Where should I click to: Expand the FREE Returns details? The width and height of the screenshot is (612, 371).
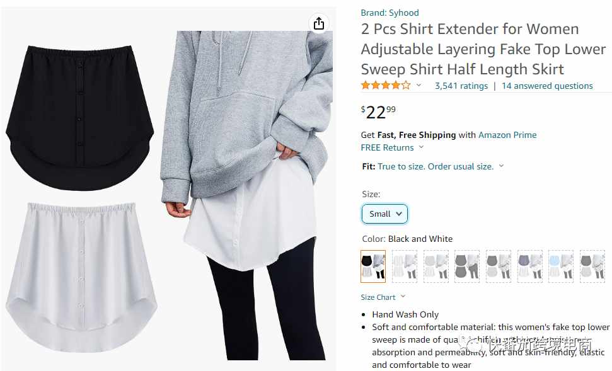(x=392, y=147)
